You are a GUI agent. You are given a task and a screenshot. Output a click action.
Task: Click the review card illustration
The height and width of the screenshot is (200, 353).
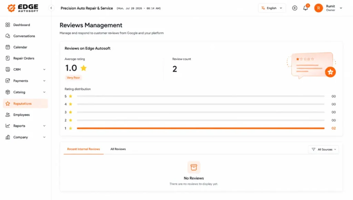[x=312, y=66]
